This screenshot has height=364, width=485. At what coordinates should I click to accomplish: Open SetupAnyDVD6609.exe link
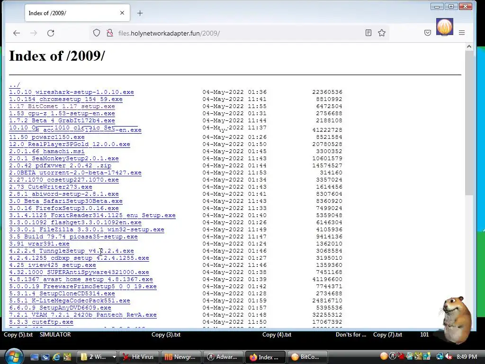60,308
